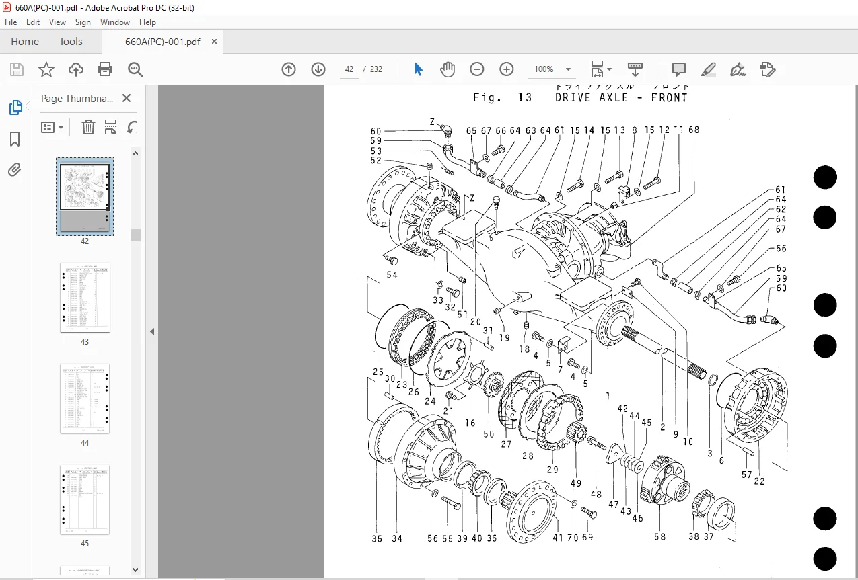Go to the next page with the down arrow
The width and height of the screenshot is (858, 580).
318,69
